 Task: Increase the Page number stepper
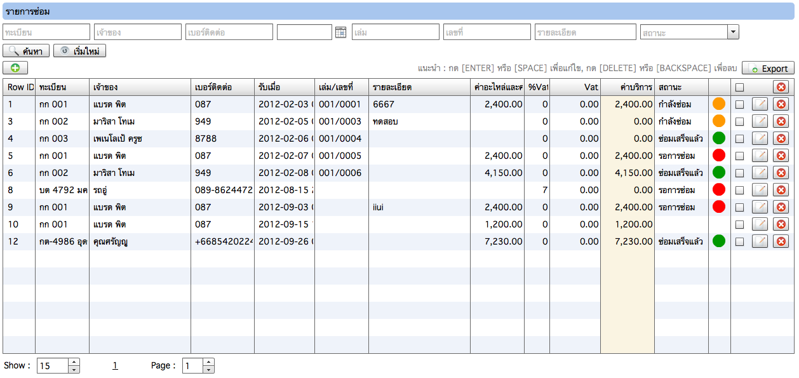(209, 362)
